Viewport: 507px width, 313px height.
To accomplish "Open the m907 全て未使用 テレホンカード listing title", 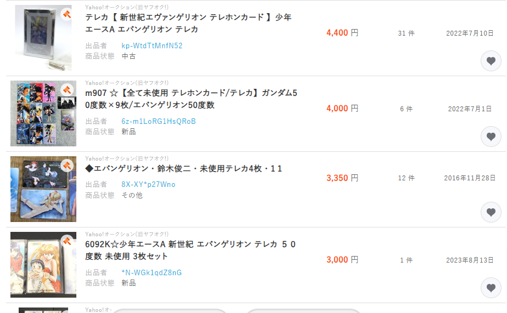I will (191, 99).
